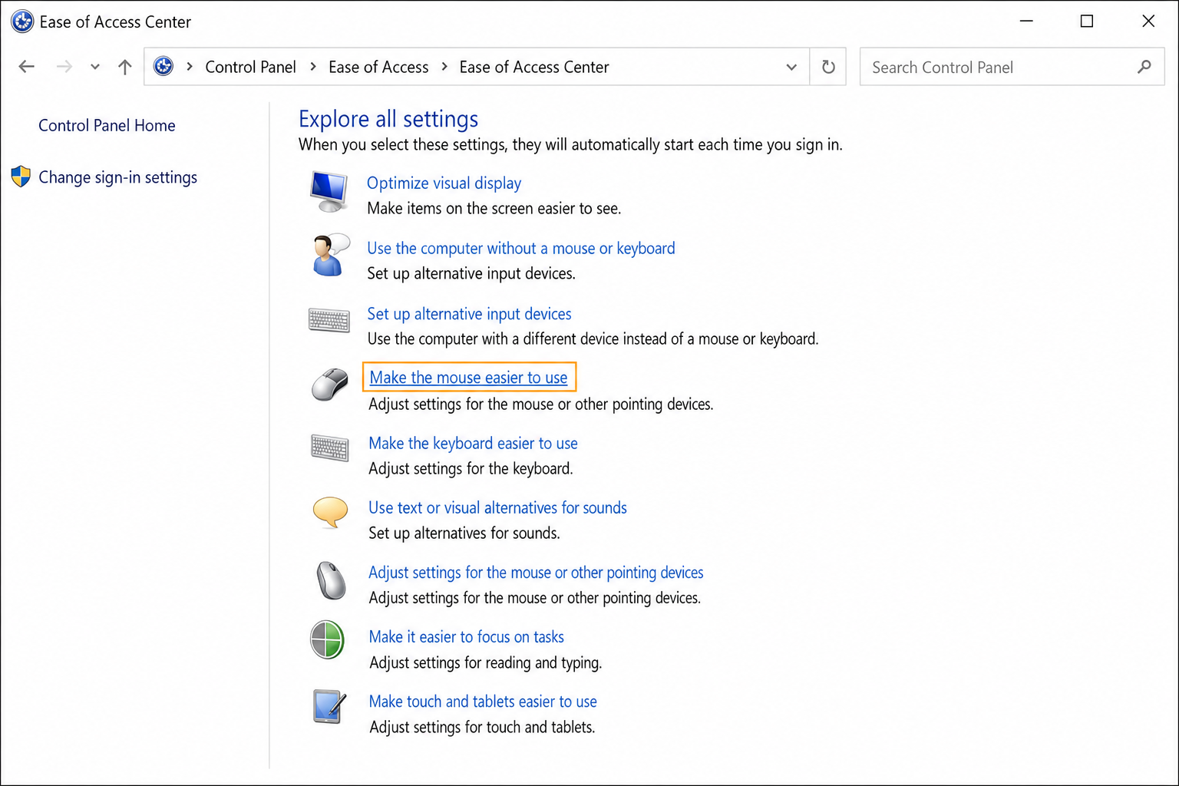Screen dimensions: 1179x786
Task: Click the keyboard icon beside Set up alternative input devices
Action: (329, 320)
